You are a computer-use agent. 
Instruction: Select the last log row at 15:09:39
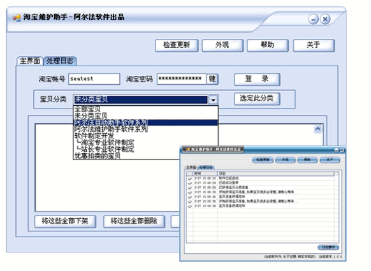click(260, 206)
